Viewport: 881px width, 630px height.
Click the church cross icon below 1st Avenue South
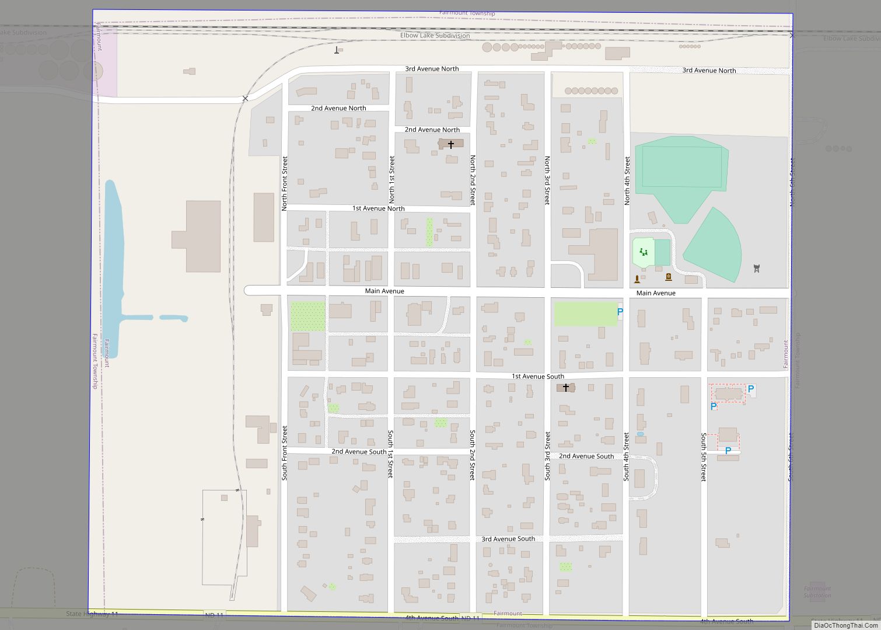(x=565, y=388)
